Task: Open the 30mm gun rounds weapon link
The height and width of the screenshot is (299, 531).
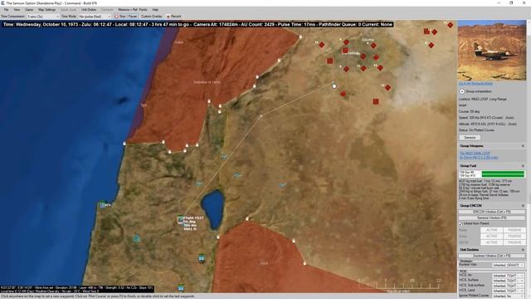Action: pyautogui.click(x=479, y=157)
